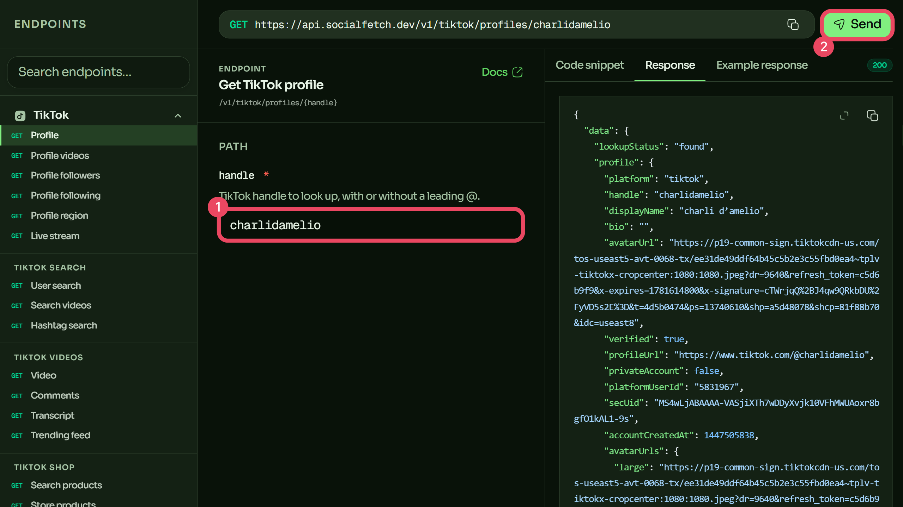Image resolution: width=903 pixels, height=507 pixels.
Task: Click the TikTok logo icon in the sidebar
Action: point(20,115)
